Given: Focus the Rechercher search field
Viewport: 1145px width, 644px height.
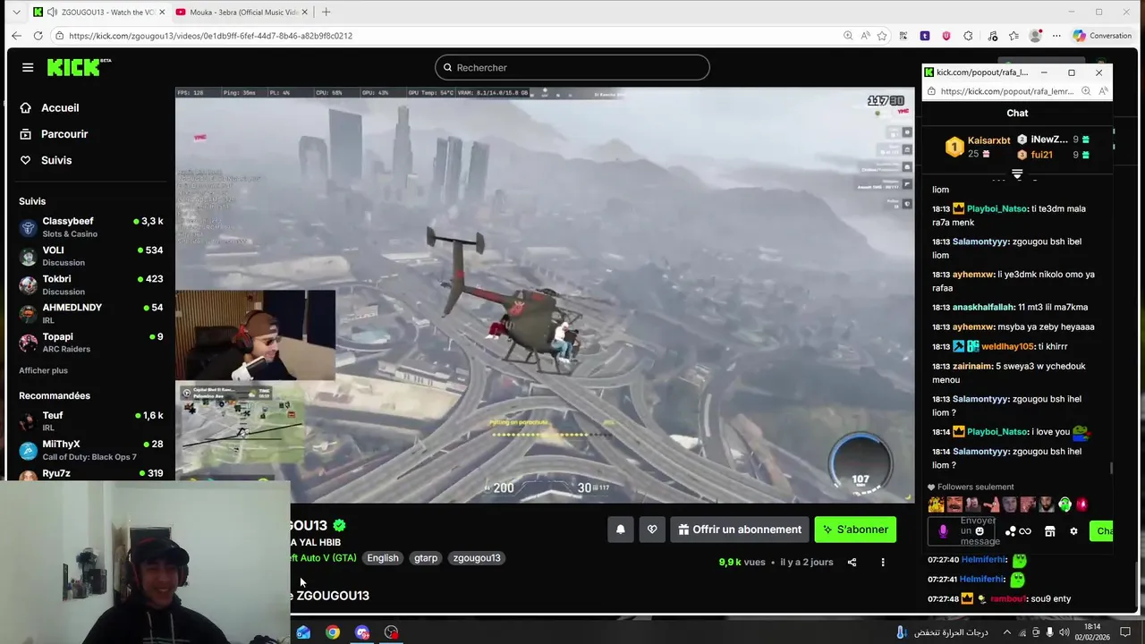Looking at the screenshot, I should [x=572, y=67].
